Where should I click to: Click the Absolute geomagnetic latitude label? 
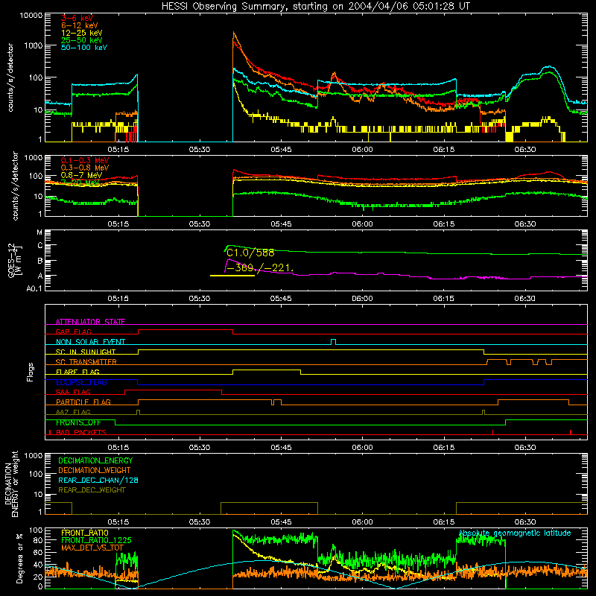(x=515, y=533)
